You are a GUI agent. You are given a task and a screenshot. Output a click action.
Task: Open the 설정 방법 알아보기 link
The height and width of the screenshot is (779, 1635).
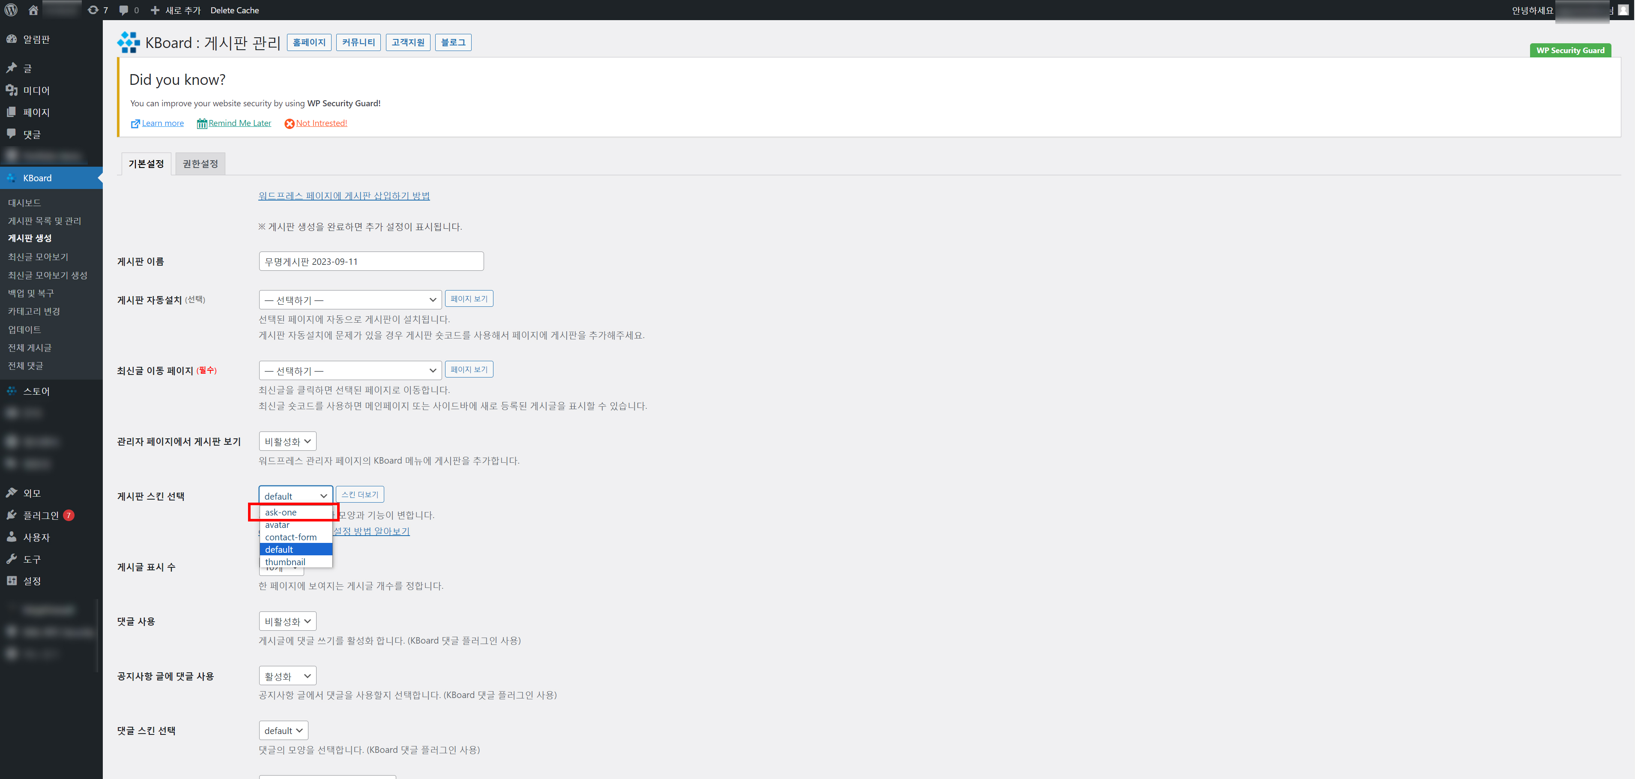point(371,531)
